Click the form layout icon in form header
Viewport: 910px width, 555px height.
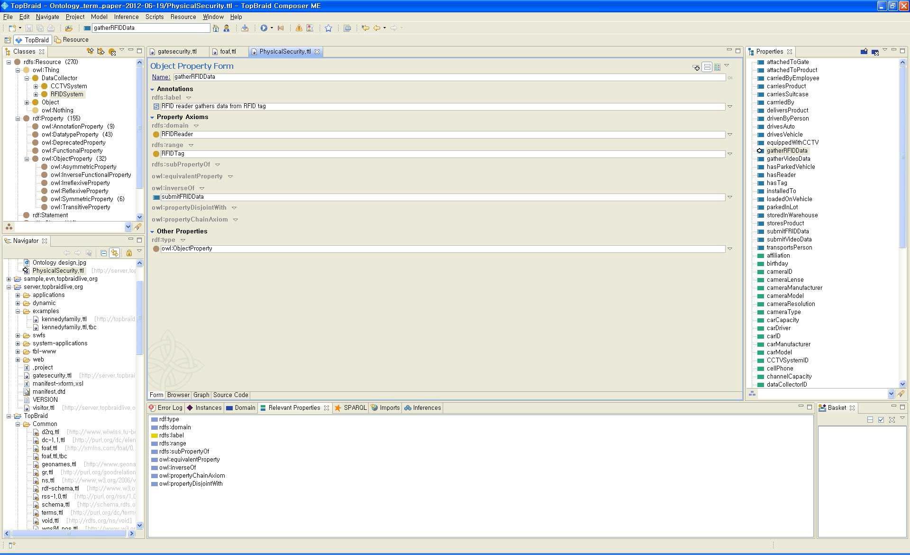(707, 67)
